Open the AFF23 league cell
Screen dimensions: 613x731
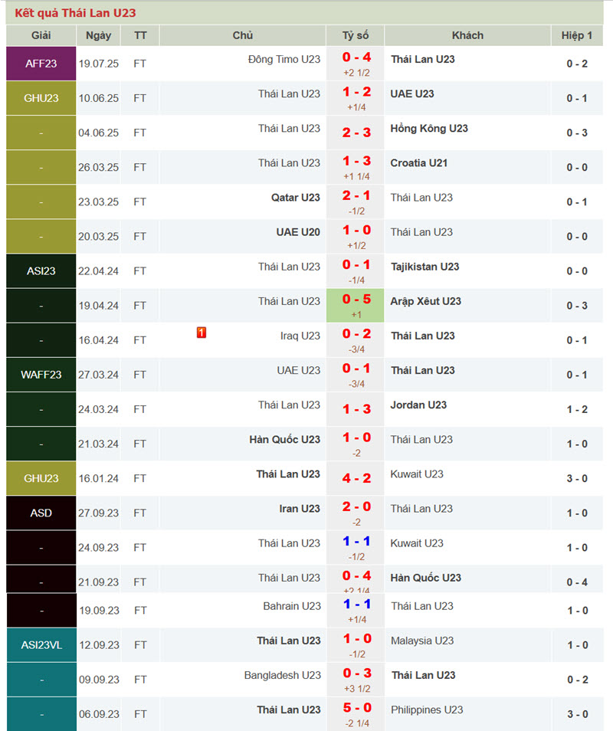(x=41, y=64)
